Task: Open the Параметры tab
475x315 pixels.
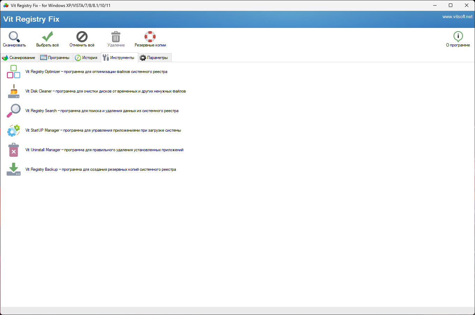Action: [155, 58]
